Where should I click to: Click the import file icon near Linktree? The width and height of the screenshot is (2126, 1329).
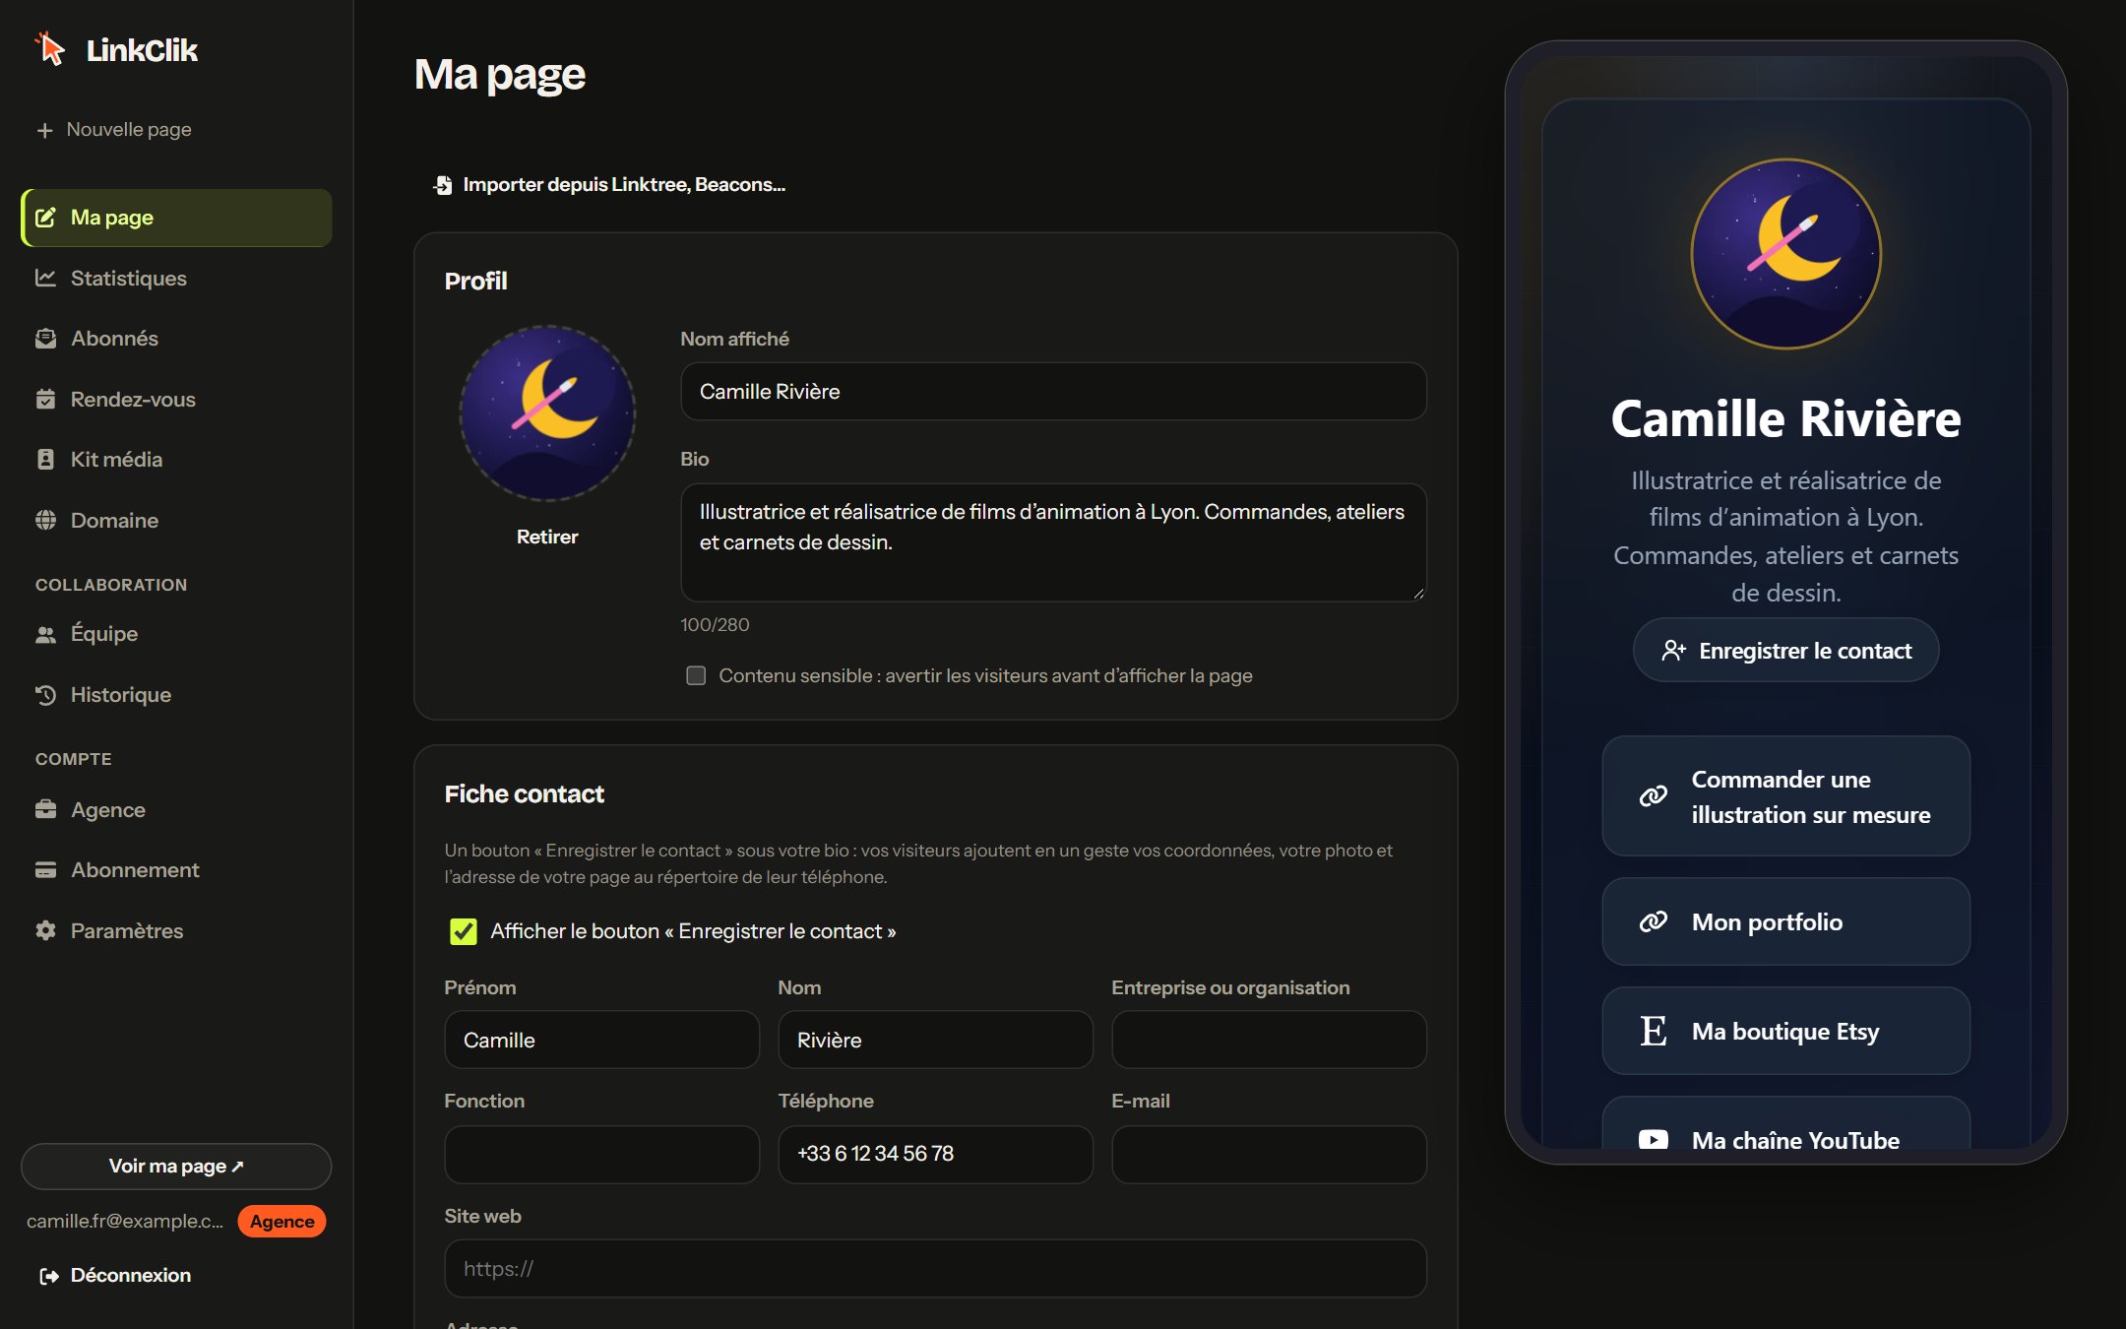point(443,185)
